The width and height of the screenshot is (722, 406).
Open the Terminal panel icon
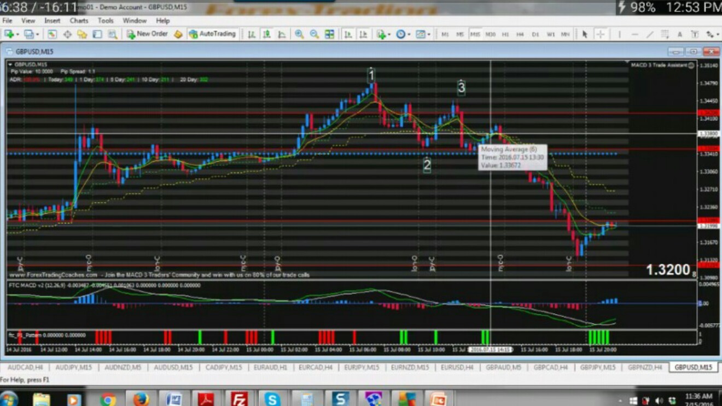(x=97, y=34)
